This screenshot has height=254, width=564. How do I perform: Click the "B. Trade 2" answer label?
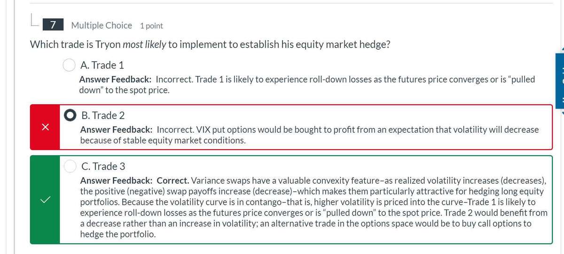pyautogui.click(x=103, y=115)
